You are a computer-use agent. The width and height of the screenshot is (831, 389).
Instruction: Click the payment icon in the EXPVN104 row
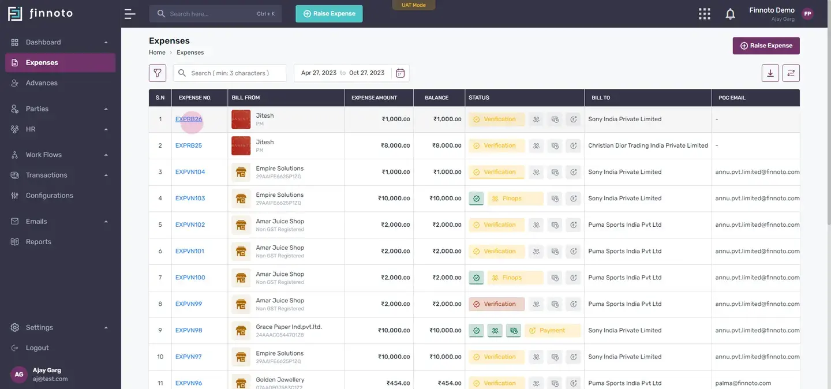(573, 172)
